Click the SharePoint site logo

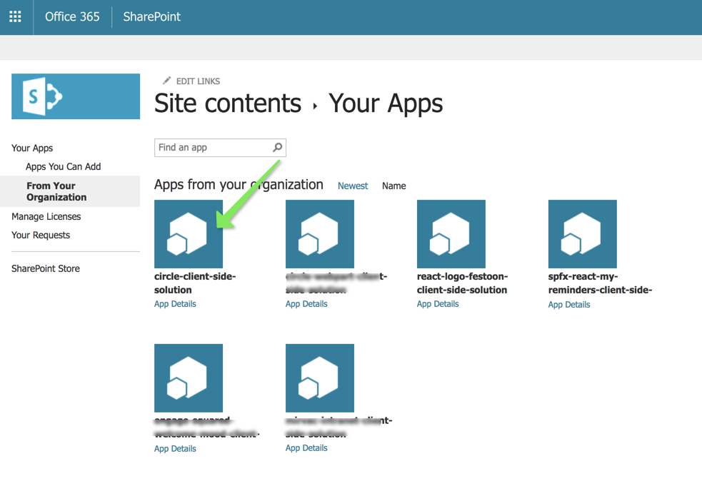click(76, 96)
